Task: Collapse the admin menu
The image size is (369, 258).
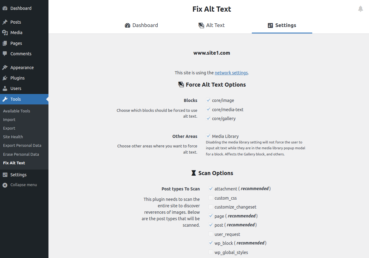Action: pyautogui.click(x=20, y=185)
